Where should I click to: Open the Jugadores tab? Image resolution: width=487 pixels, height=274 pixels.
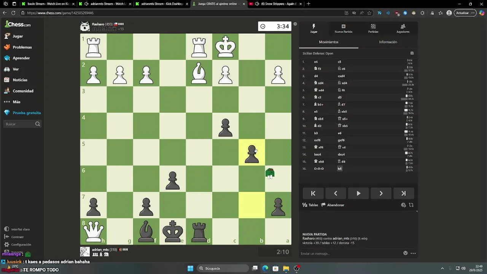[403, 29]
